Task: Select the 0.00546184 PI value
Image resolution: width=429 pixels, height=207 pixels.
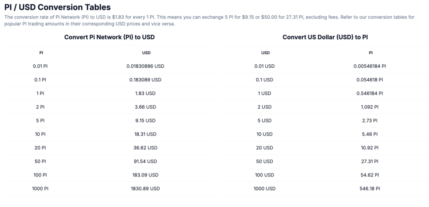Action: (x=370, y=66)
